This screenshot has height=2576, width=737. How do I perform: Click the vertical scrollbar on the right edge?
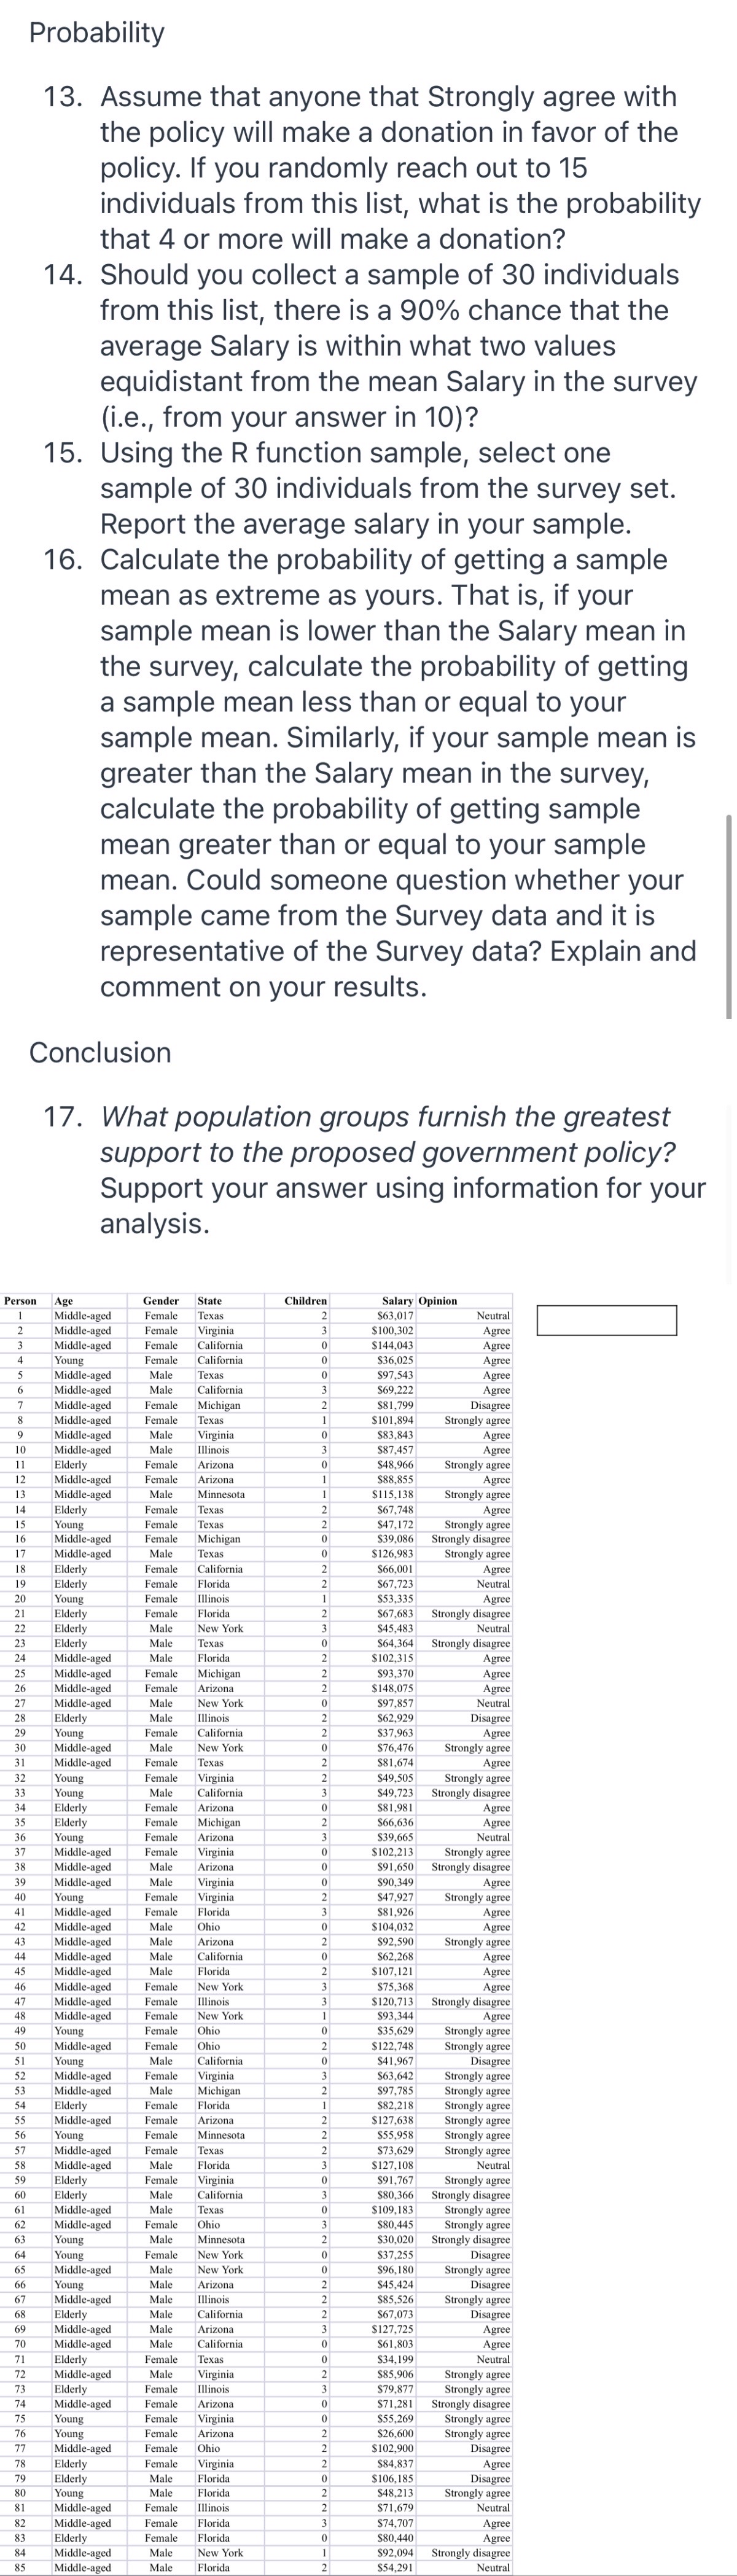click(729, 916)
